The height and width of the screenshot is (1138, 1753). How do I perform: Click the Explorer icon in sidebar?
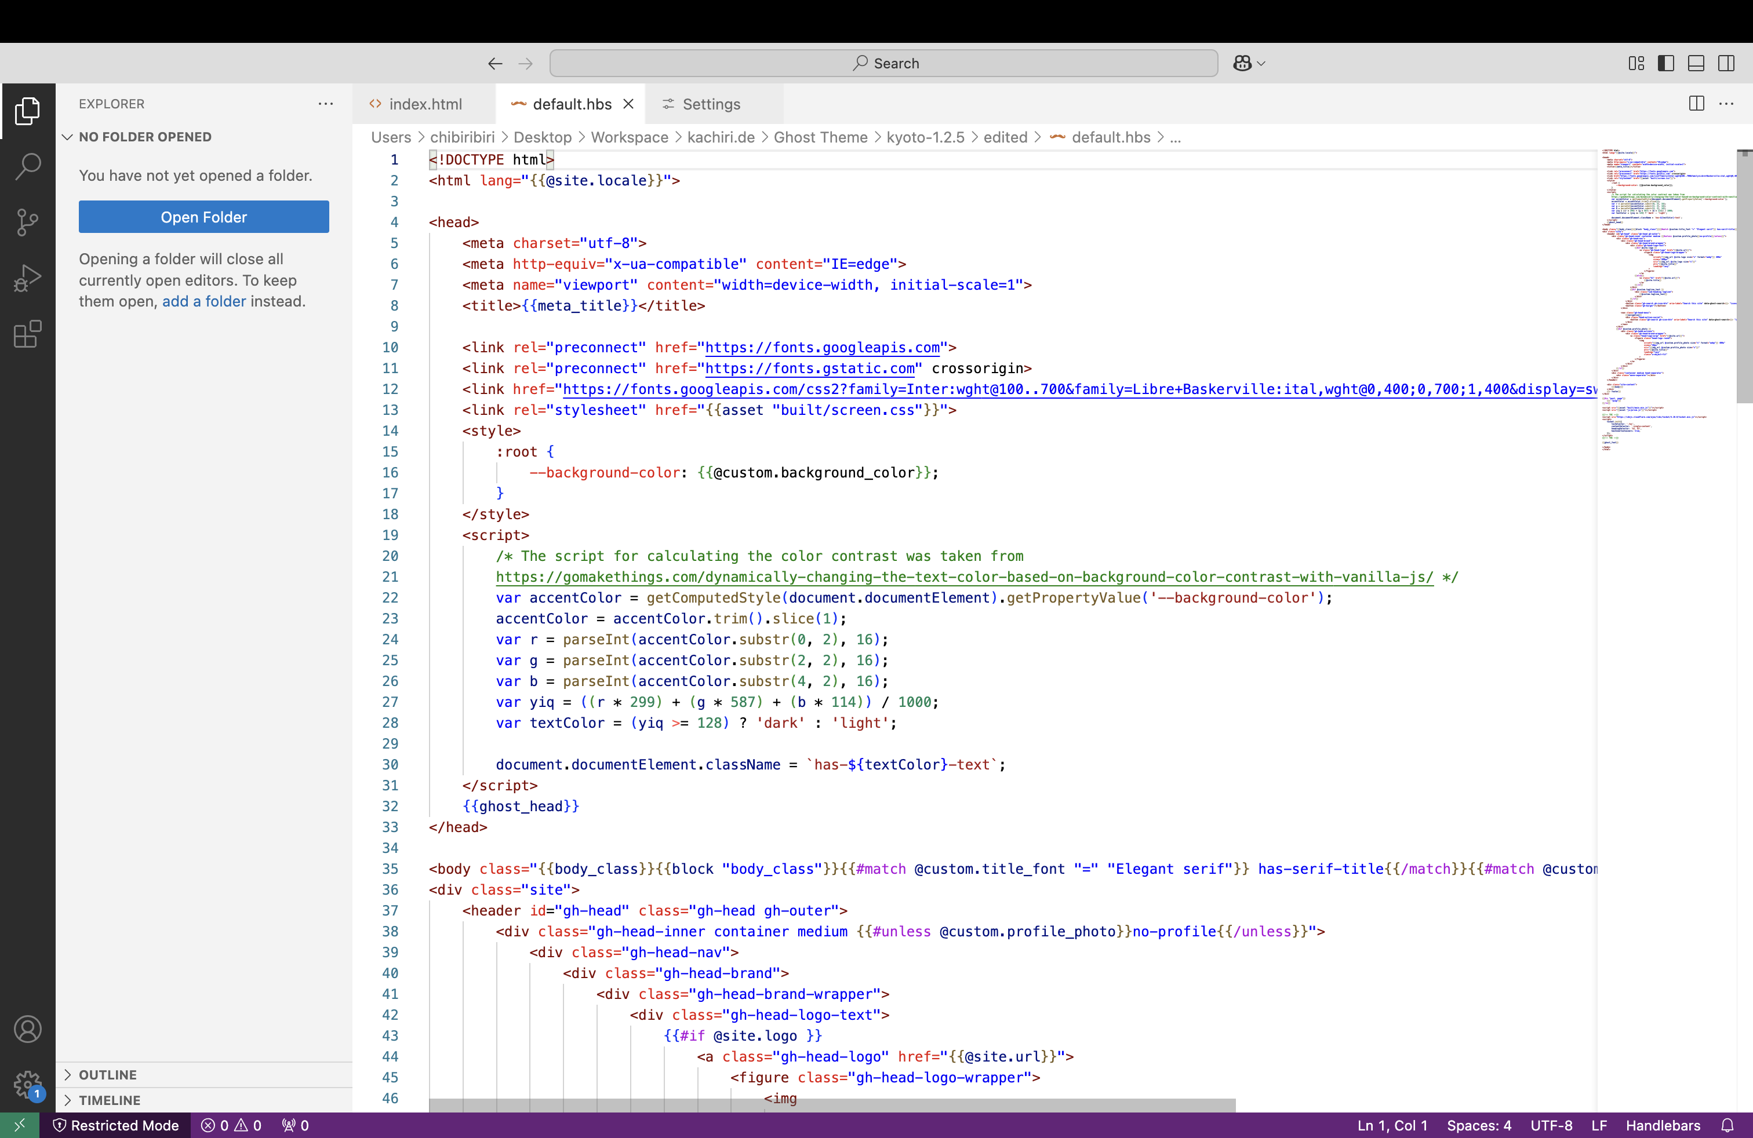(x=28, y=112)
